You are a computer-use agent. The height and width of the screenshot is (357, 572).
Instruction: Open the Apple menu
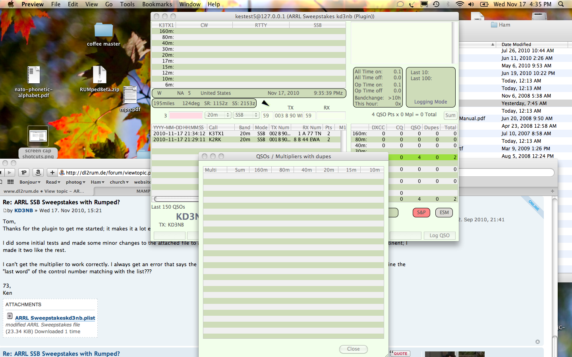[11, 4]
